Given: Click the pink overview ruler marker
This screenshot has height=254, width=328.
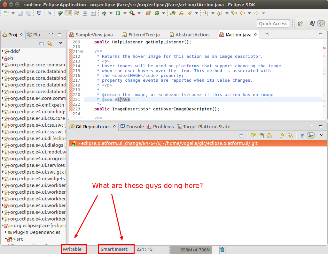Looking at the screenshot, I should pyautogui.click(x=324, y=48).
